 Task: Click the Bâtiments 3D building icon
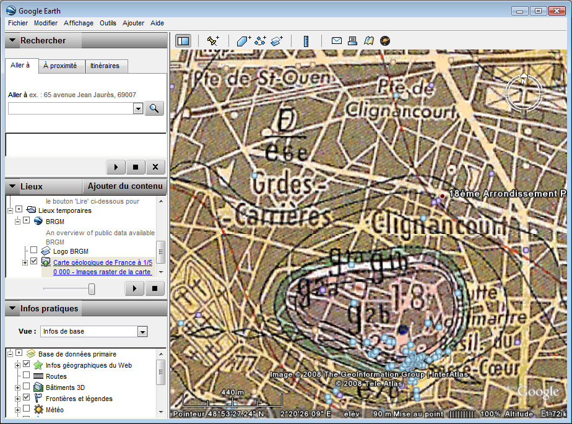pos(38,387)
